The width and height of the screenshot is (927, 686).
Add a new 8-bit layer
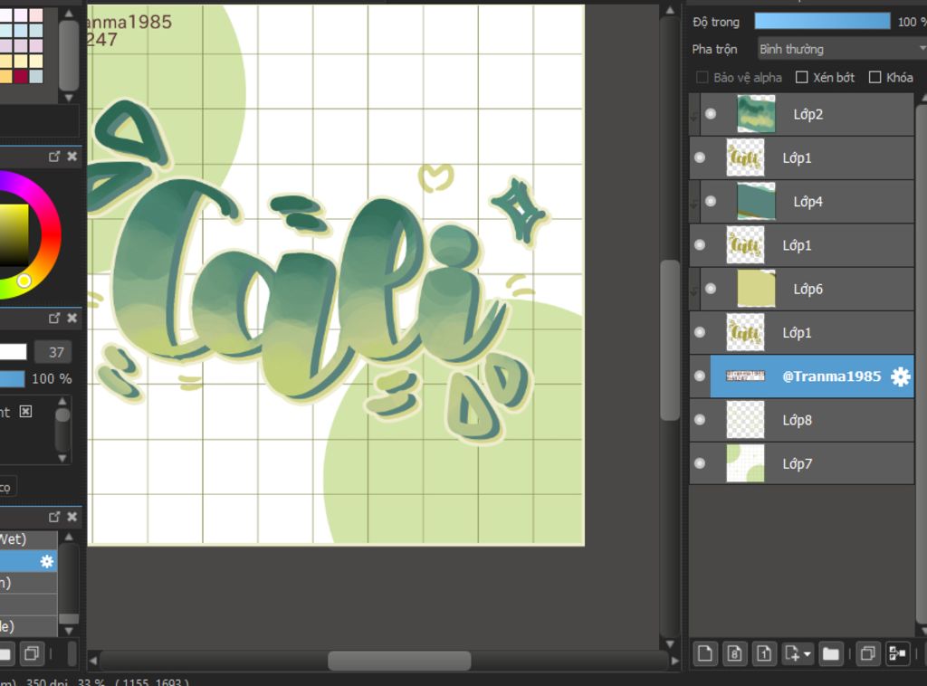tap(734, 653)
